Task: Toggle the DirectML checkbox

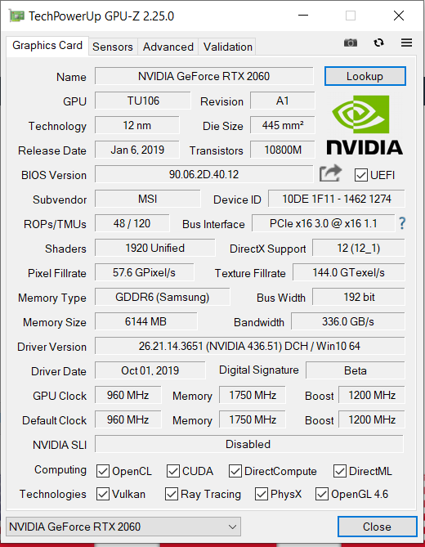Action: [x=339, y=471]
